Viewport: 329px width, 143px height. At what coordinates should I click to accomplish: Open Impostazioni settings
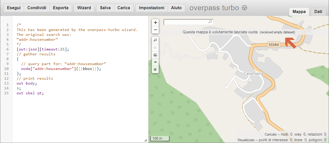[152, 8]
